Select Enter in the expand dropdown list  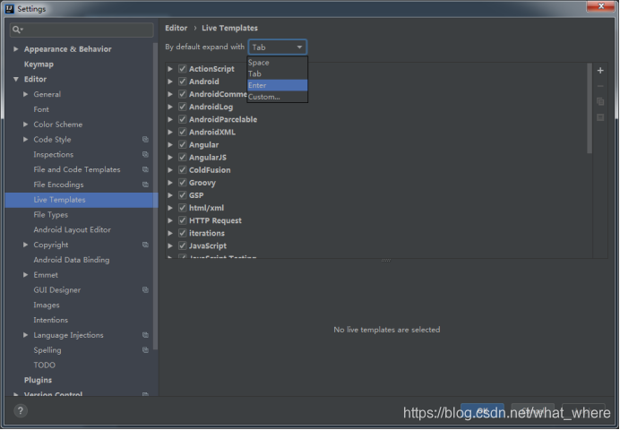277,85
